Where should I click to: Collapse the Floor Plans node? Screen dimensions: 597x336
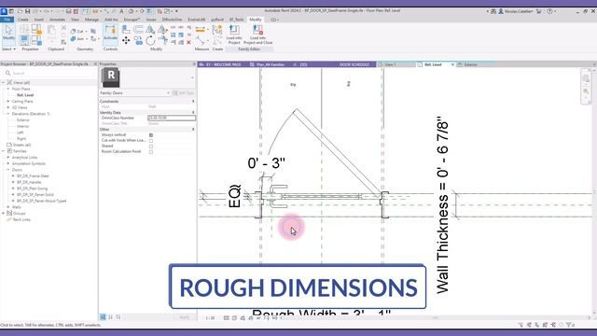8,89
